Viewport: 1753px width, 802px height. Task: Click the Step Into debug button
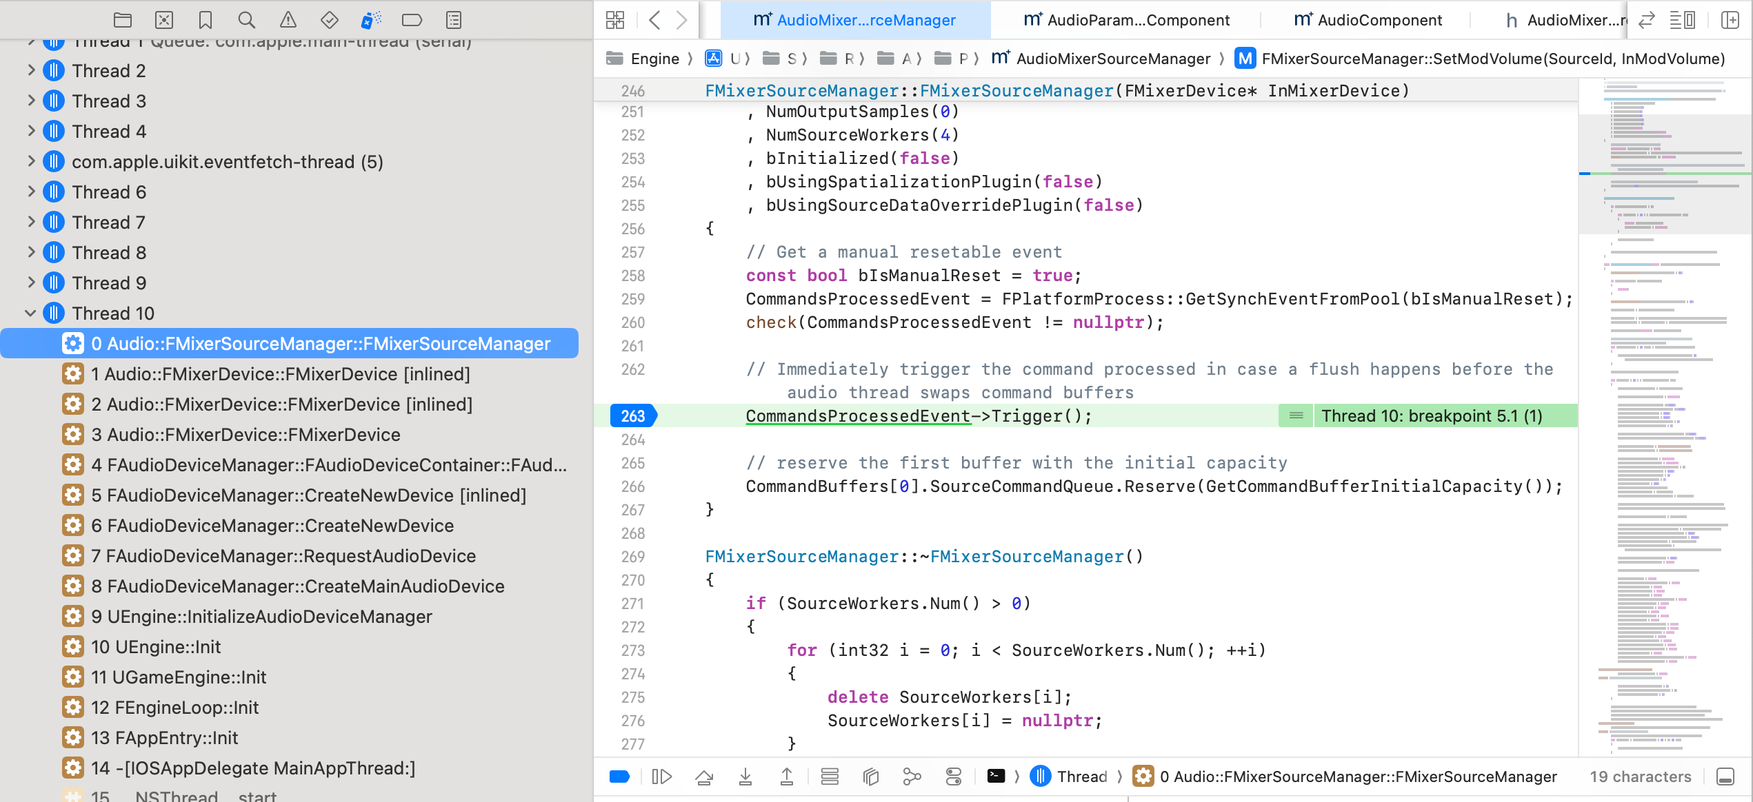[x=745, y=777]
